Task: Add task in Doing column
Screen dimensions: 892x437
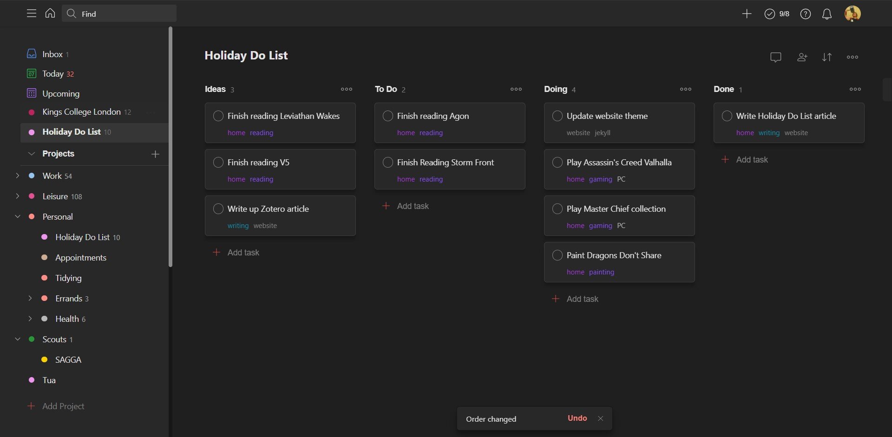Action: click(x=575, y=299)
